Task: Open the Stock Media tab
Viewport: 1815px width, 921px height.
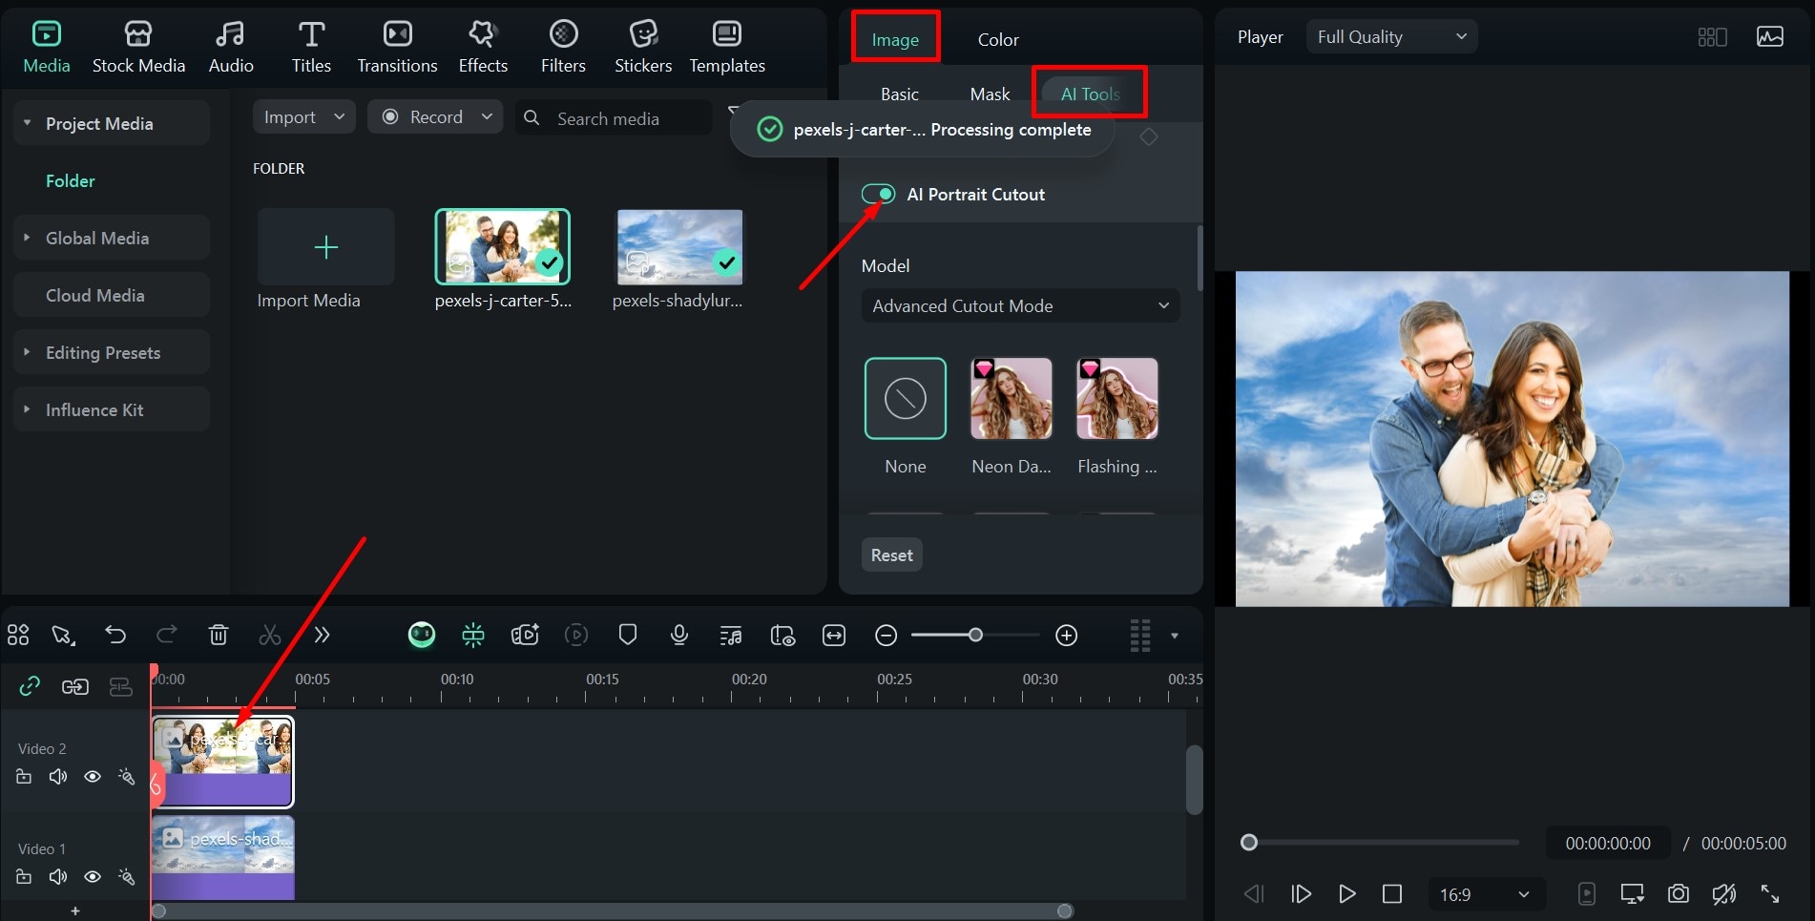Action: [138, 47]
